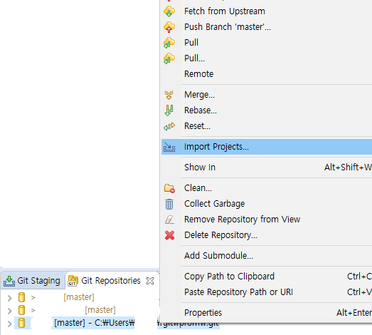Choose Paste Repository Path or URI
The image size is (372, 335).
click(267, 292)
